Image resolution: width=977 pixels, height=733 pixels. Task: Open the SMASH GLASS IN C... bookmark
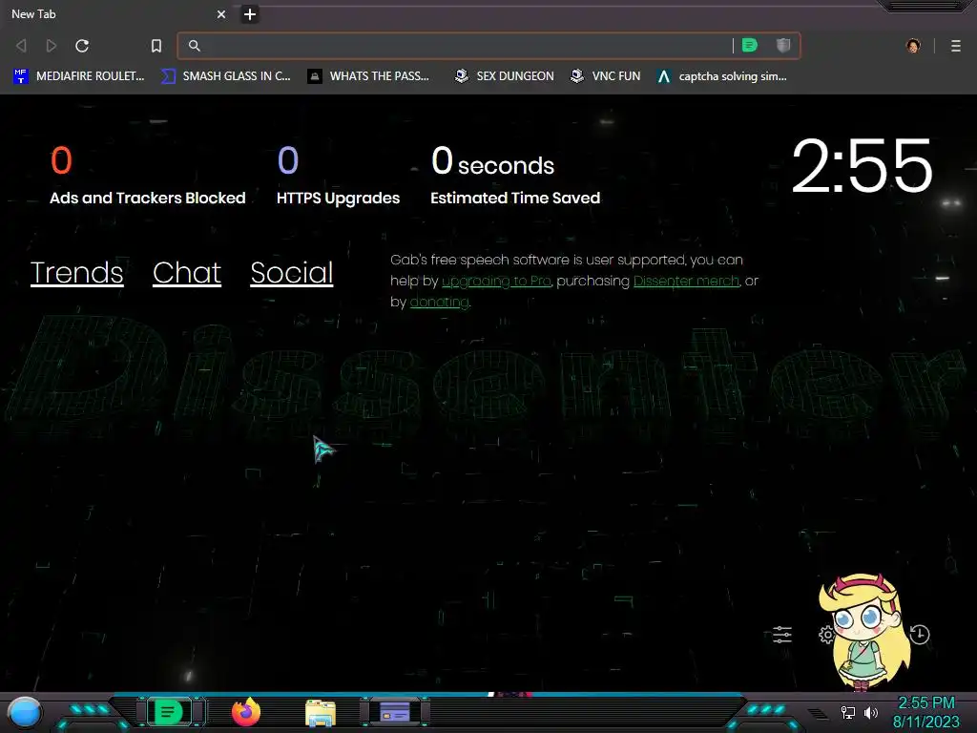(226, 76)
